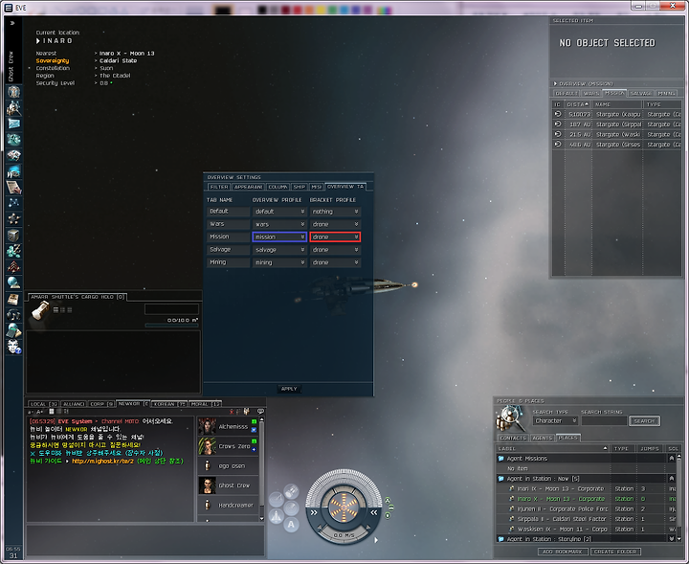Open the Korean chat channel tab

[x=169, y=404]
